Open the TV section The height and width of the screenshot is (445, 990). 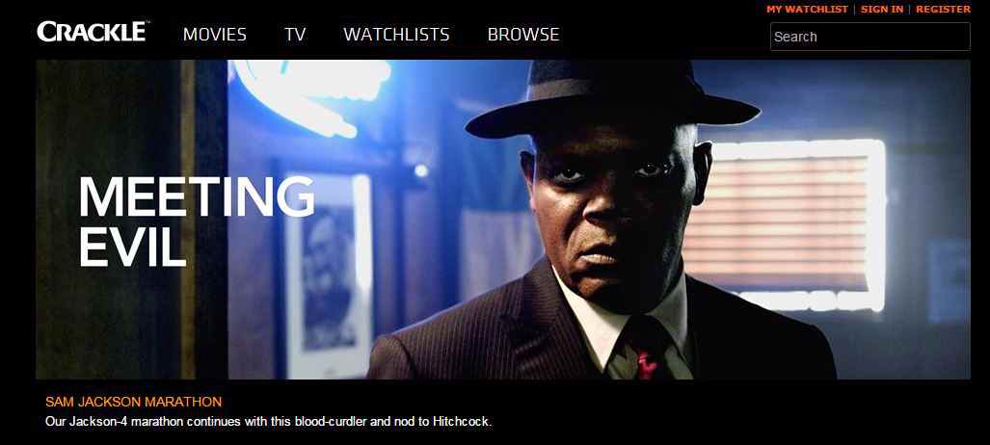295,34
